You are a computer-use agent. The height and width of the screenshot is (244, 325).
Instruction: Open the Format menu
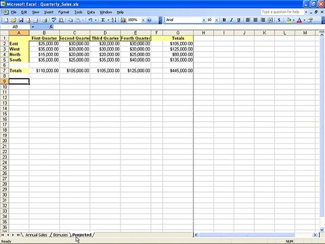pos(64,12)
